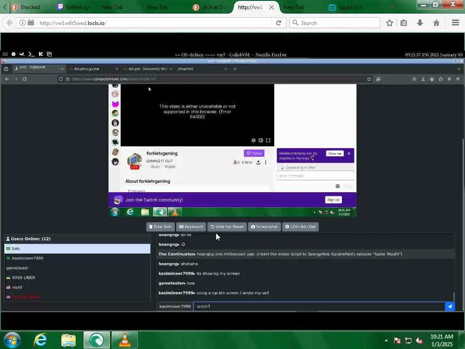Screen dimensions: 465x349
Task: Select the inner vm7 - CollabVM tab
Action: pyautogui.click(x=39, y=69)
